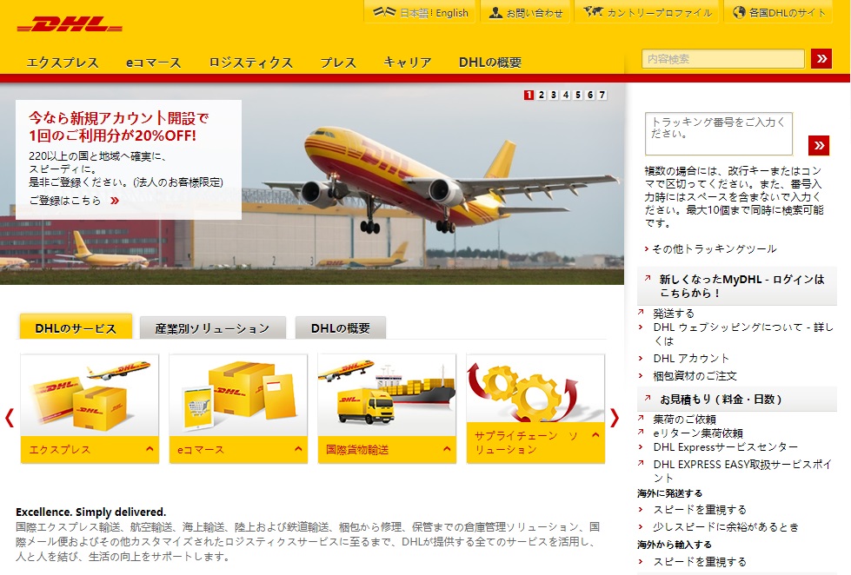The image size is (851, 575).
Task: Go to banner slide 4
Action: click(566, 95)
